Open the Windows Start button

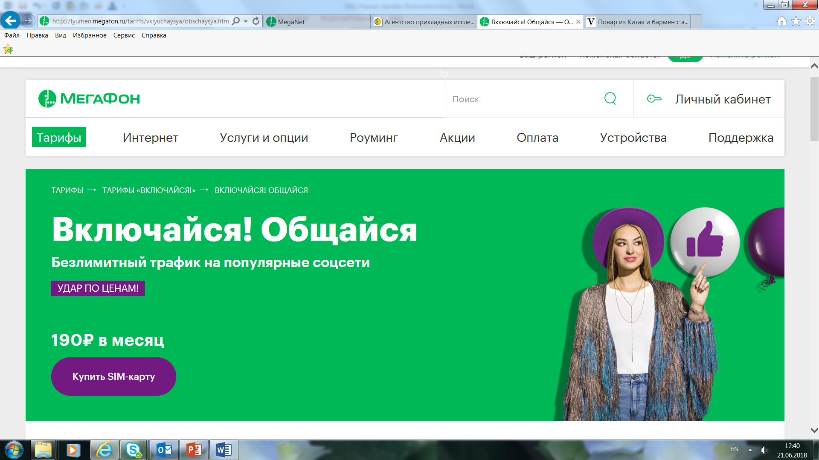(14, 450)
